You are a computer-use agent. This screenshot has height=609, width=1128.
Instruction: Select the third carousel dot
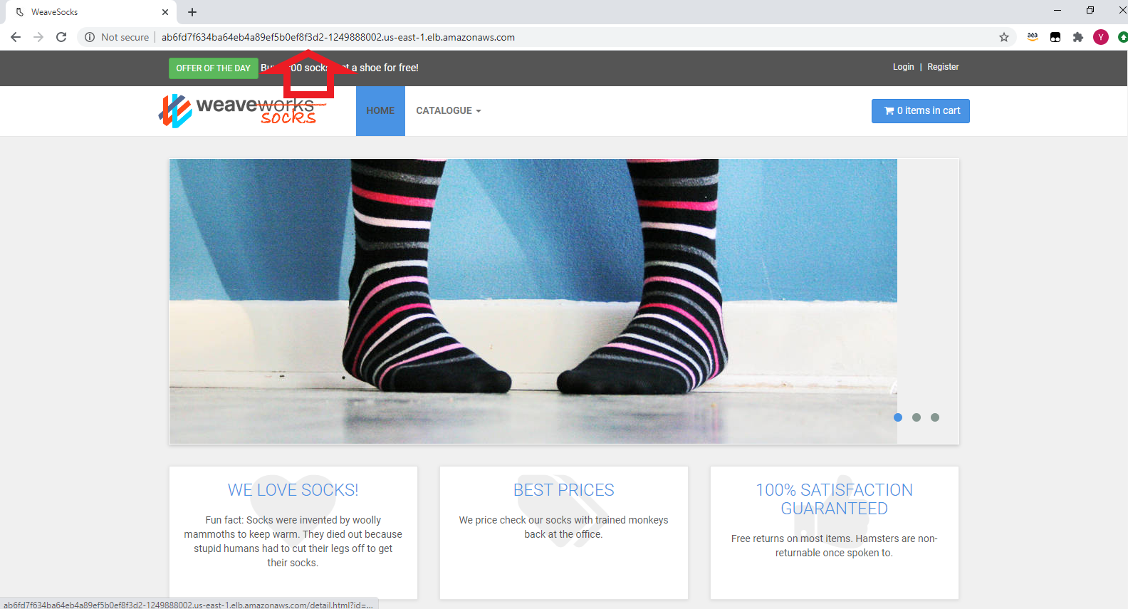click(935, 417)
